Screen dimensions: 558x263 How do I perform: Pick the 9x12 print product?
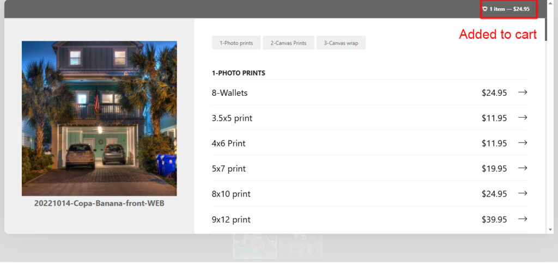[x=231, y=219]
